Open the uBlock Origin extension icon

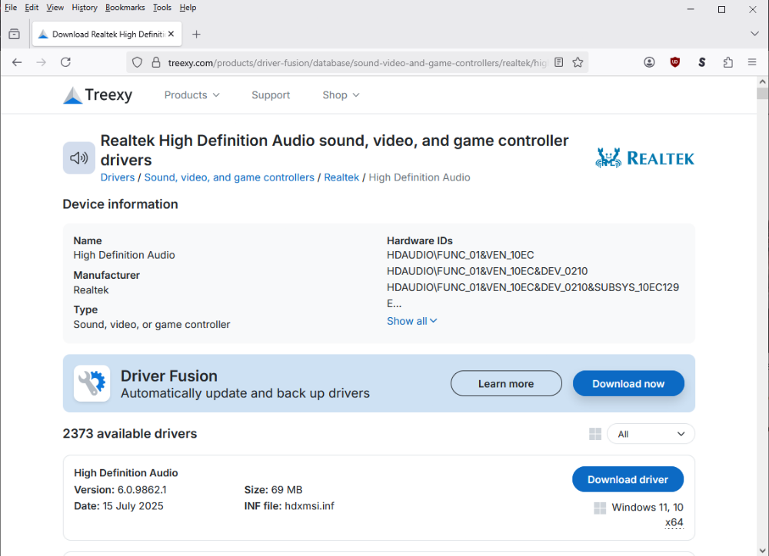coord(675,62)
